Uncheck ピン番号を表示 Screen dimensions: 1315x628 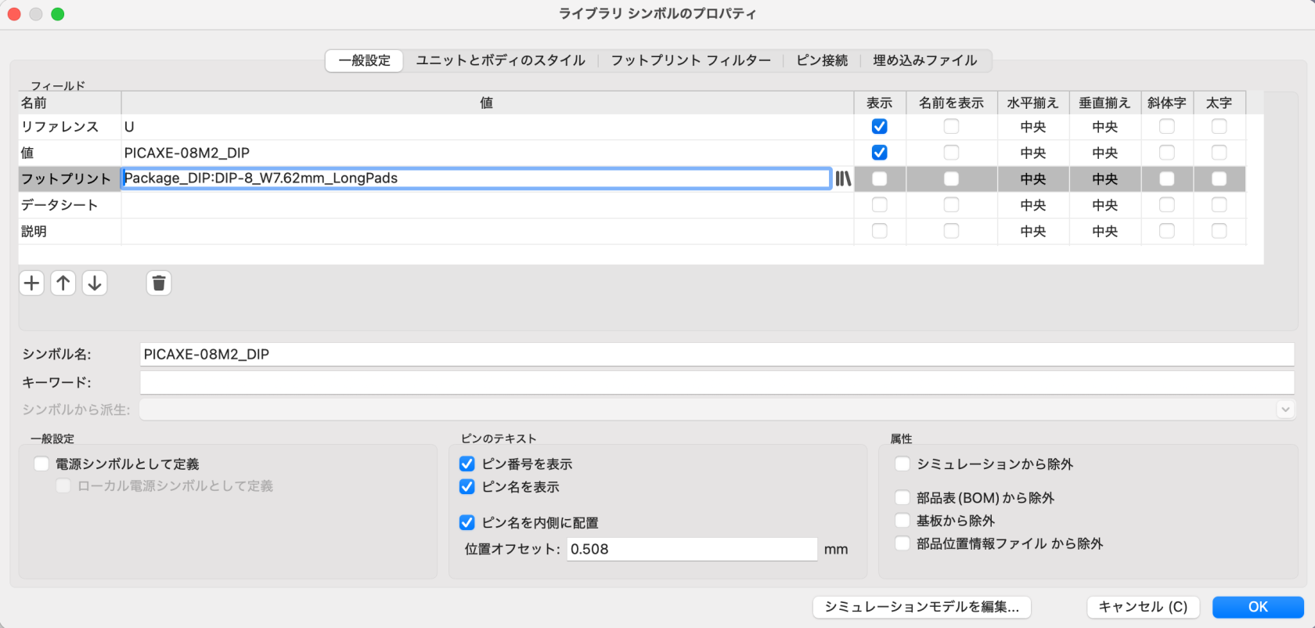pos(467,464)
